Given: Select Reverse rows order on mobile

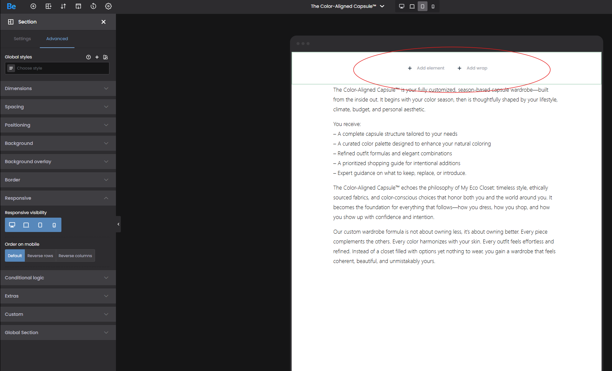Looking at the screenshot, I should tap(40, 256).
